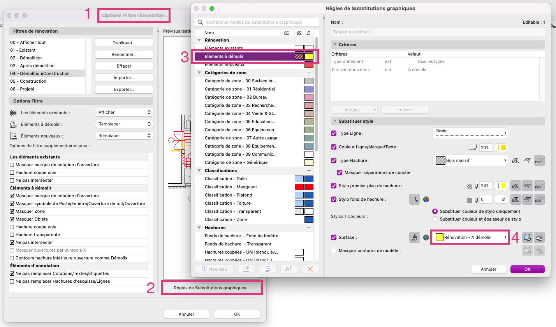Open Les éléments existants Afficher dropdown
556x327 pixels.
[124, 112]
